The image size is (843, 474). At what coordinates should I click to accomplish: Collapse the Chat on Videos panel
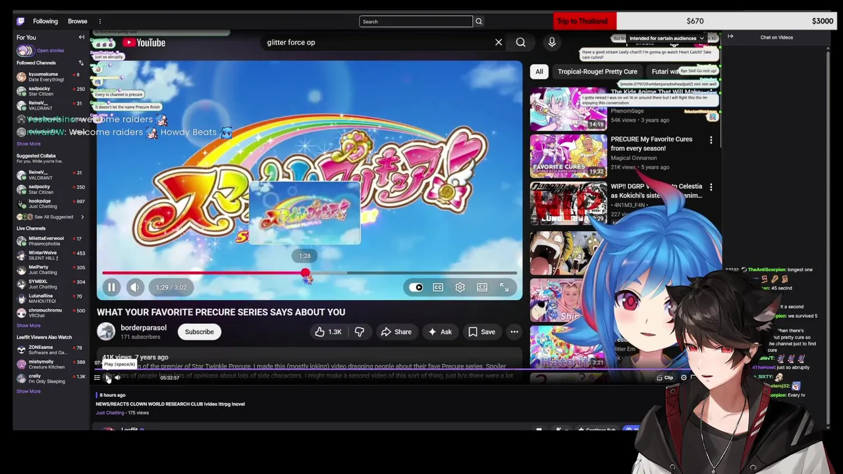coord(730,38)
